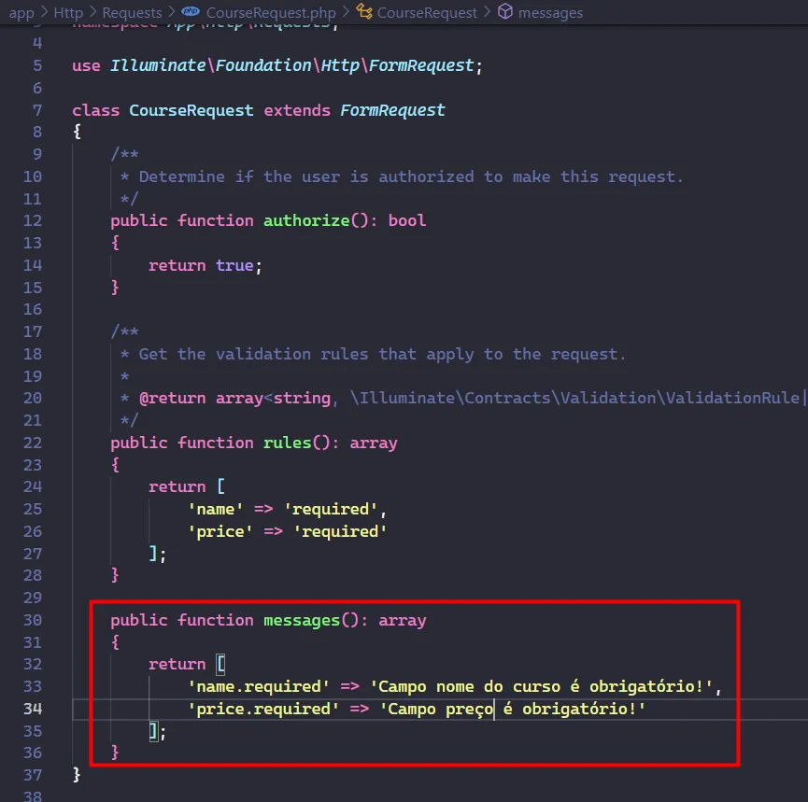Screen dimensions: 808x802
Task: Click the 'return true' statement
Action: coord(205,265)
